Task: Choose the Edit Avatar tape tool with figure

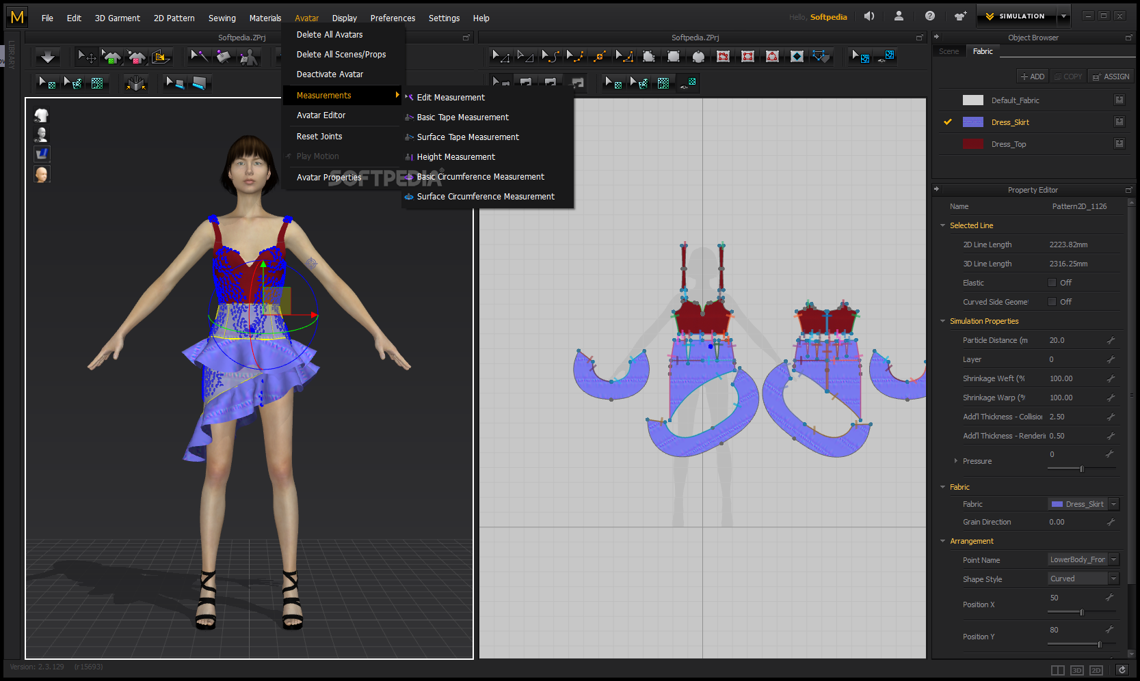Action: [249, 57]
